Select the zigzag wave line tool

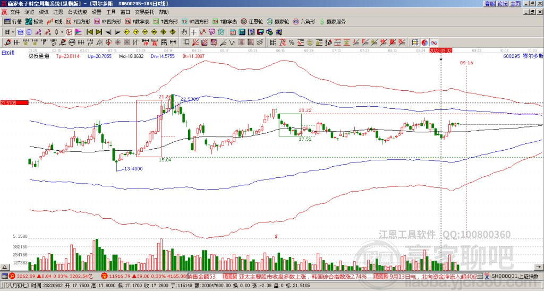coord(232,42)
